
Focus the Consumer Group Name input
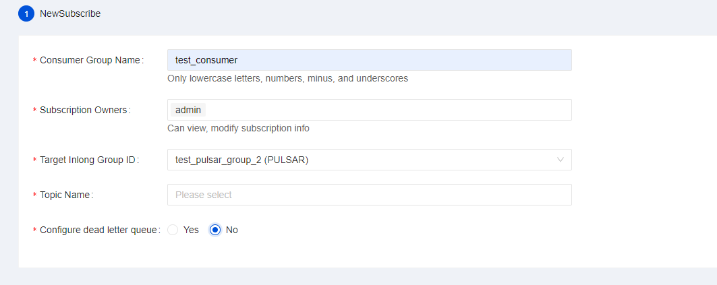(369, 60)
